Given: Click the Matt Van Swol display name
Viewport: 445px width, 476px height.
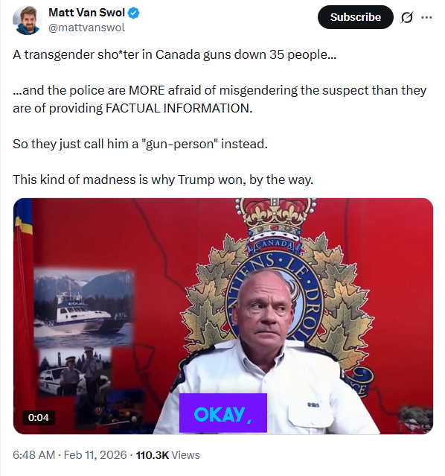Looking at the screenshot, I should tap(87, 13).
